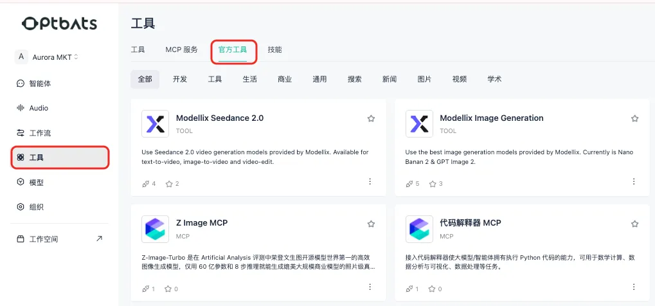Click the 代码解释器 MCP logo icon
The image size is (655, 306).
[x=419, y=229]
